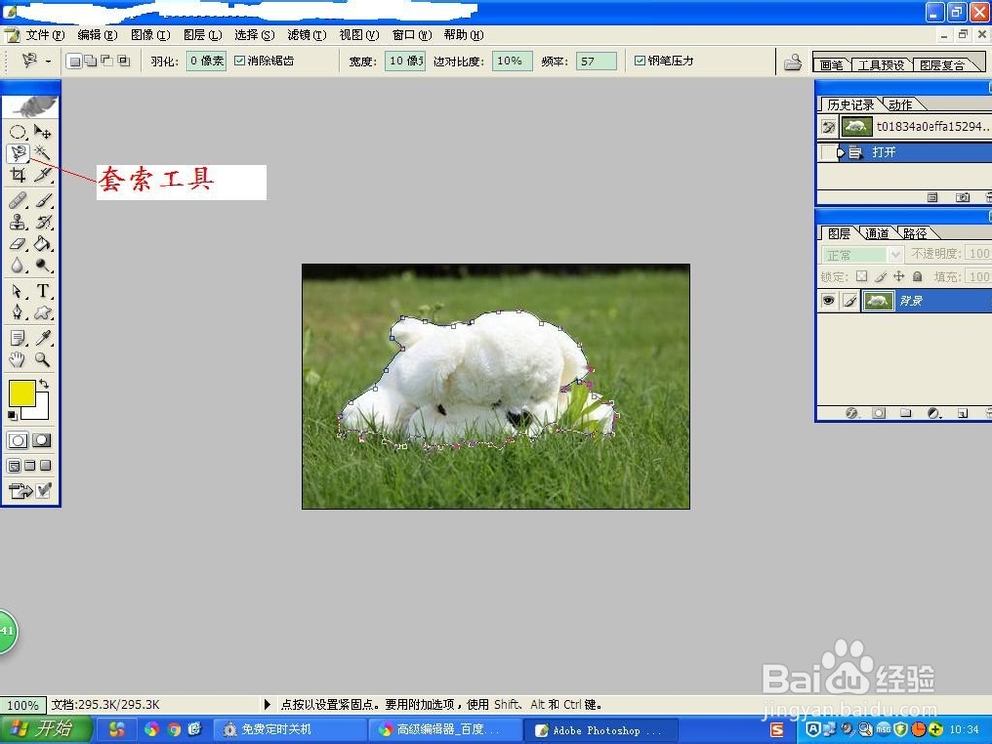The height and width of the screenshot is (744, 992).
Task: Open the 动作 panel tab
Action: click(902, 103)
